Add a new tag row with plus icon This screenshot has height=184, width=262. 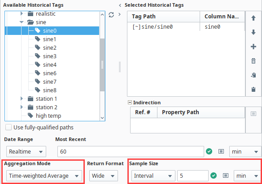(x=253, y=47)
